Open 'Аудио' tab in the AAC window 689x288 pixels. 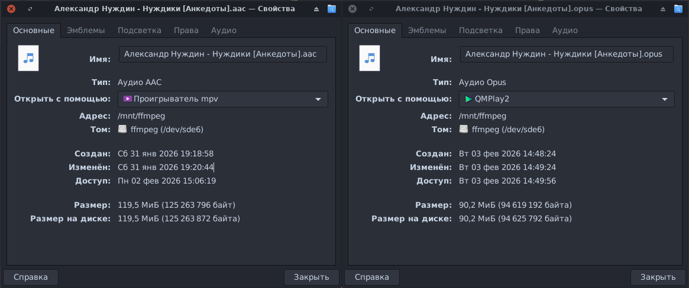(x=224, y=31)
